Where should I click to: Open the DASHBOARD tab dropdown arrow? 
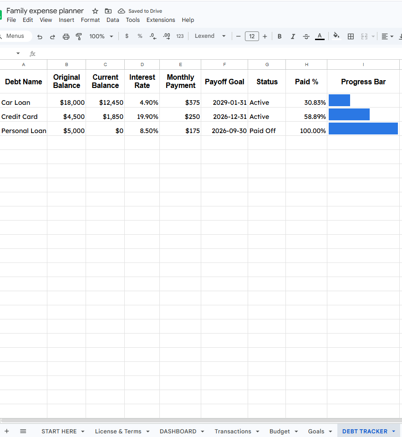(203, 432)
